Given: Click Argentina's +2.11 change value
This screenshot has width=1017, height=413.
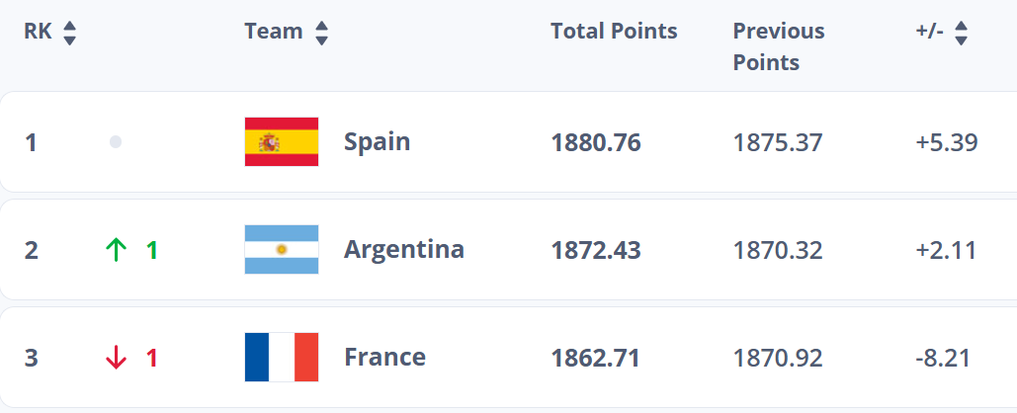Looking at the screenshot, I should point(946,250).
